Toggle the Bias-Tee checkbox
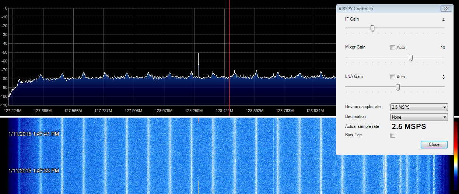 (x=393, y=136)
